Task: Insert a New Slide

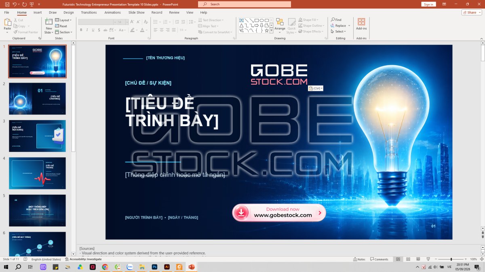Action: 49,26
